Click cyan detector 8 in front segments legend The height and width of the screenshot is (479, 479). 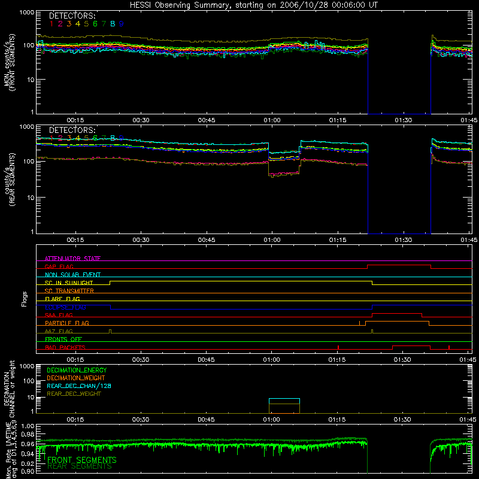click(113, 24)
